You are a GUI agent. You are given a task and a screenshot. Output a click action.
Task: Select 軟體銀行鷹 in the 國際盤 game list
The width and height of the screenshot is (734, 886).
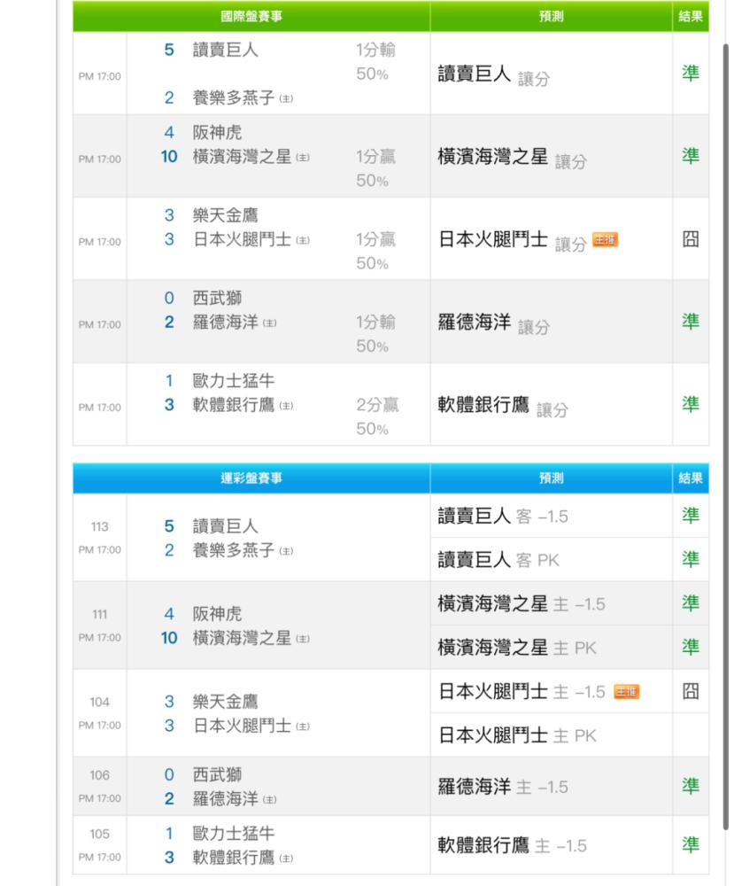[x=233, y=405]
